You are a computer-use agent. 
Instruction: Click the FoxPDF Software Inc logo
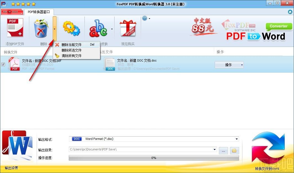[x=239, y=26]
